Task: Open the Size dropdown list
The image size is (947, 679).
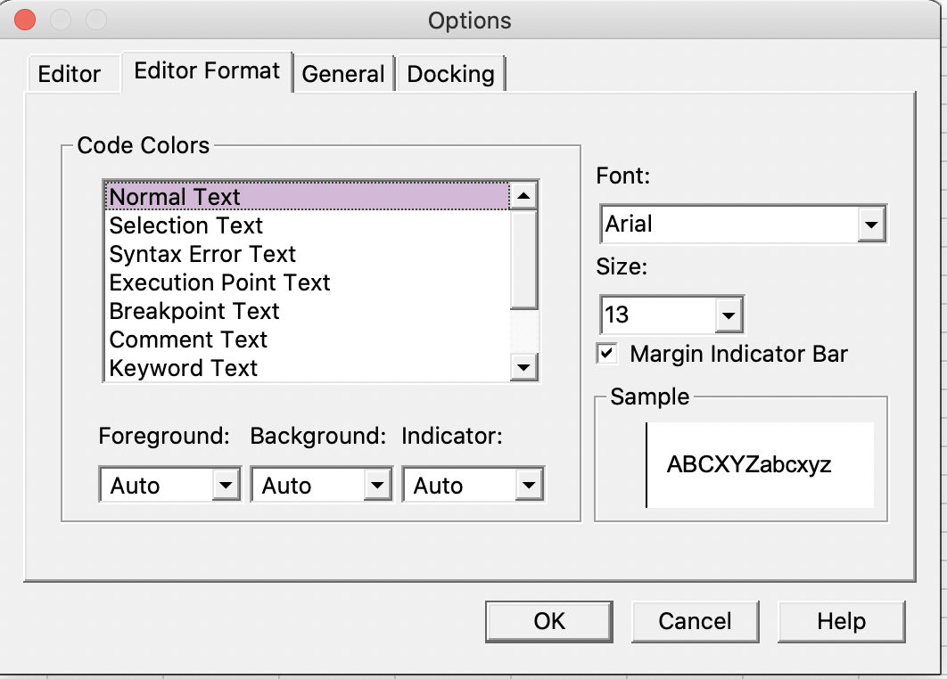Action: 729,315
